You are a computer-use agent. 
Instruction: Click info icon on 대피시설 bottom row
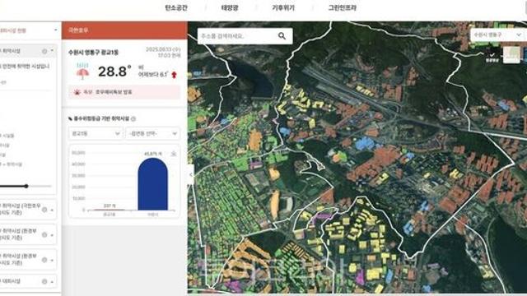coord(44,281)
